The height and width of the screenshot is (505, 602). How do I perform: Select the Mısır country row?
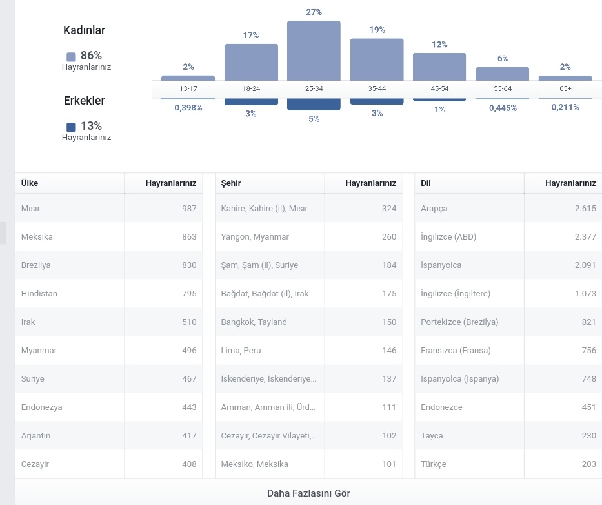pos(109,209)
